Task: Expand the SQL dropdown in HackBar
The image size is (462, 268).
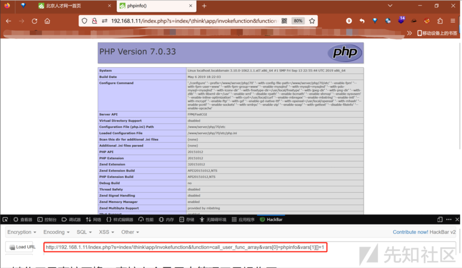Action: [x=84, y=232]
